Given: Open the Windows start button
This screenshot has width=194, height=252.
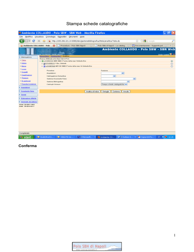Looking at the screenshot, I should [27, 137].
